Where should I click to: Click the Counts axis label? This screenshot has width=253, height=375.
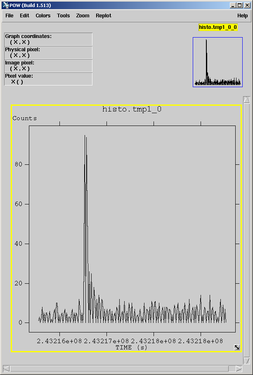pyautogui.click(x=25, y=119)
